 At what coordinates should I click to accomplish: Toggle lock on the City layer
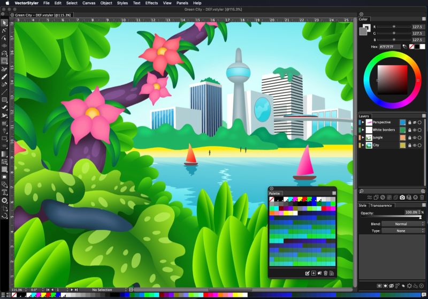tap(409, 145)
